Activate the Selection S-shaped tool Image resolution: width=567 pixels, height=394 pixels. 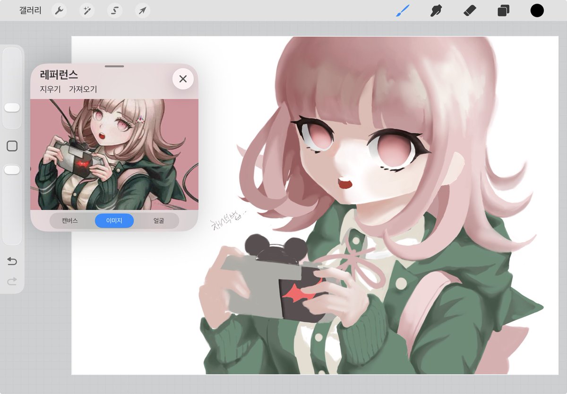(x=114, y=10)
